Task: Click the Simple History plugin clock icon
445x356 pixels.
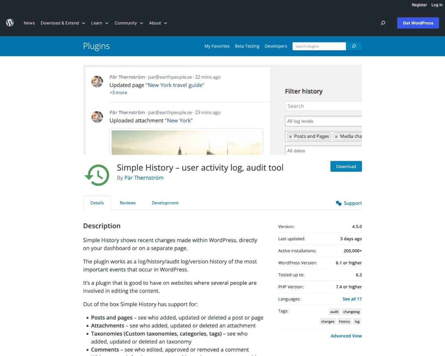Action: coord(97,174)
